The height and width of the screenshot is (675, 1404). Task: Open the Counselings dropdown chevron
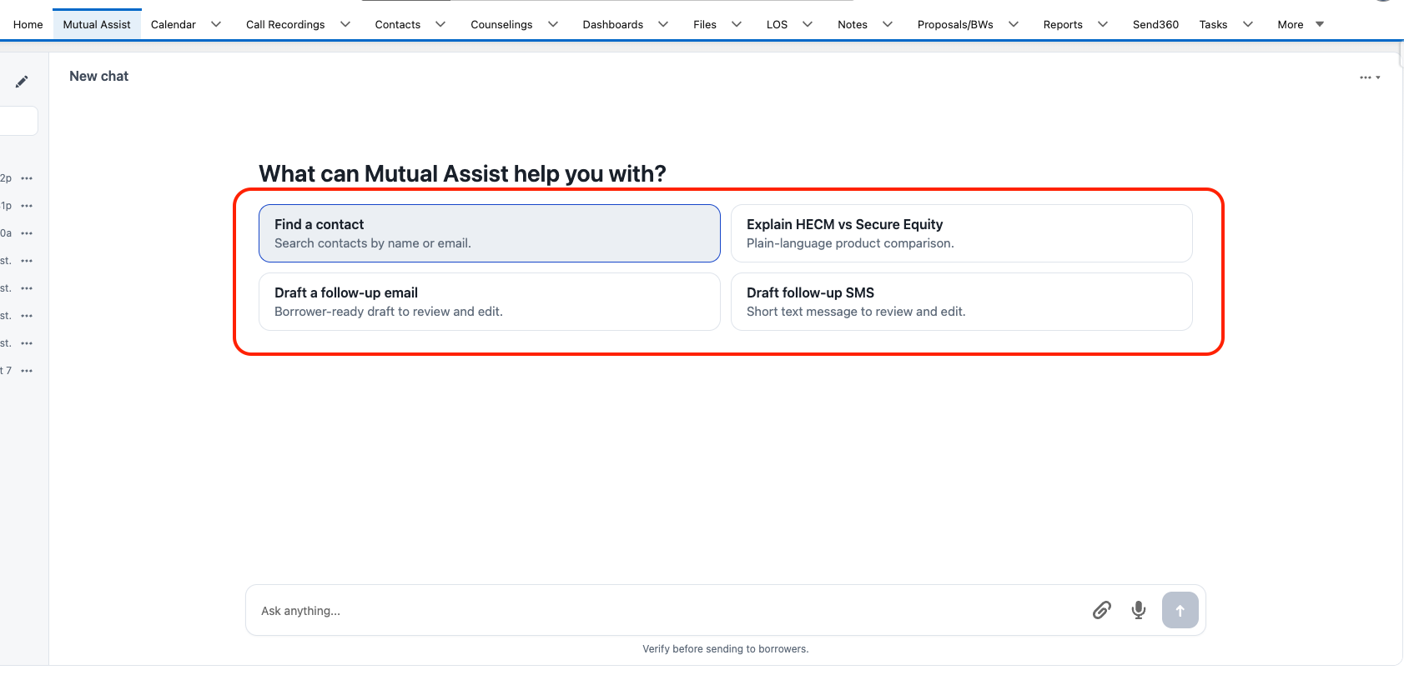[x=553, y=24]
